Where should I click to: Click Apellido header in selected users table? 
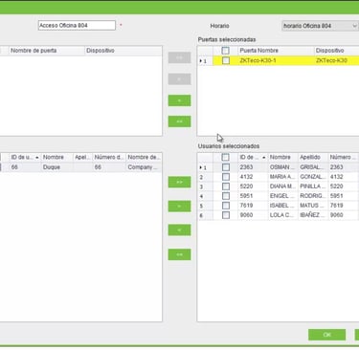pyautogui.click(x=313, y=157)
